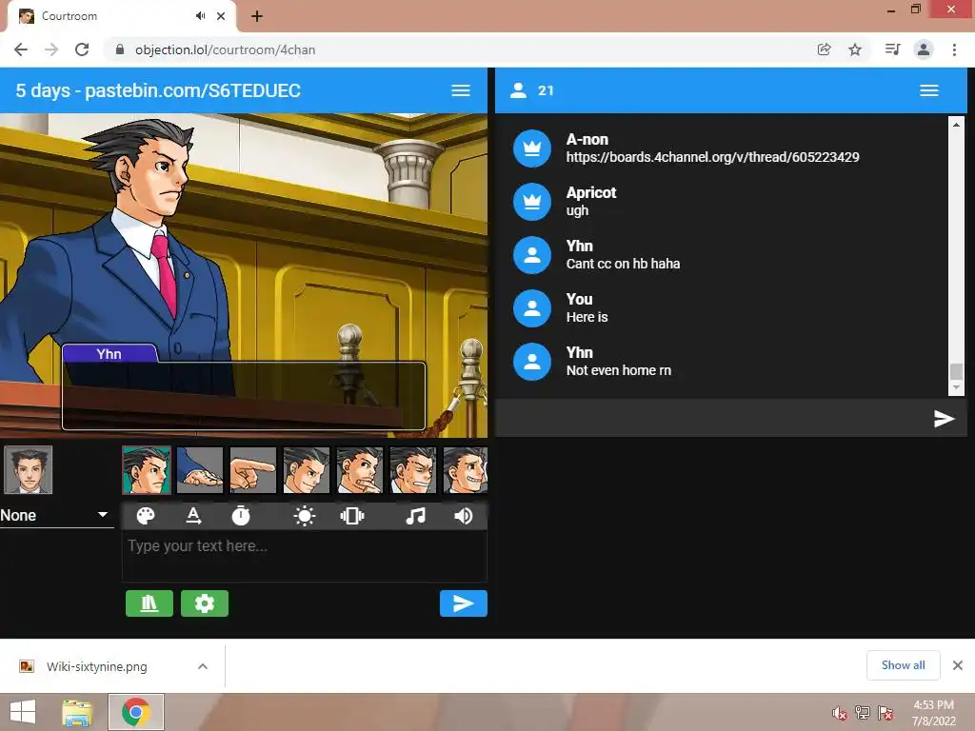Click the text speed letter A icon
Image resolution: width=975 pixels, height=731 pixels.
click(193, 516)
